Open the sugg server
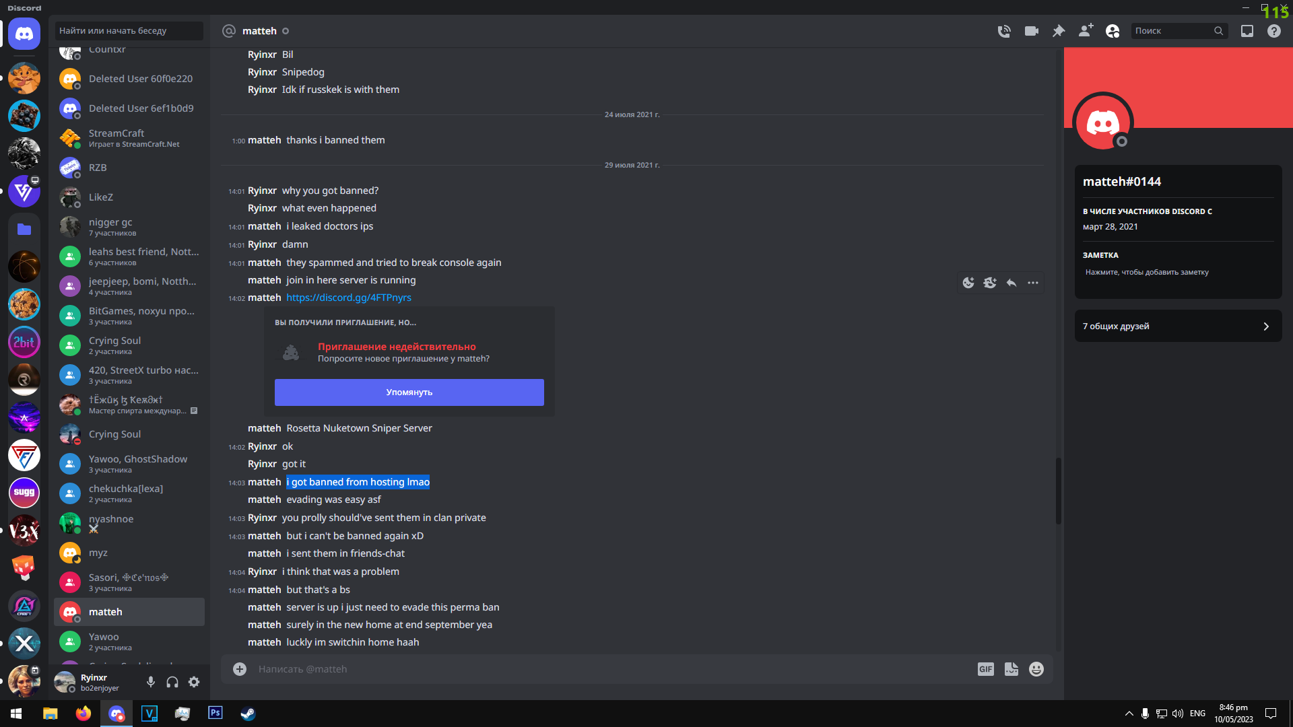 pyautogui.click(x=24, y=493)
